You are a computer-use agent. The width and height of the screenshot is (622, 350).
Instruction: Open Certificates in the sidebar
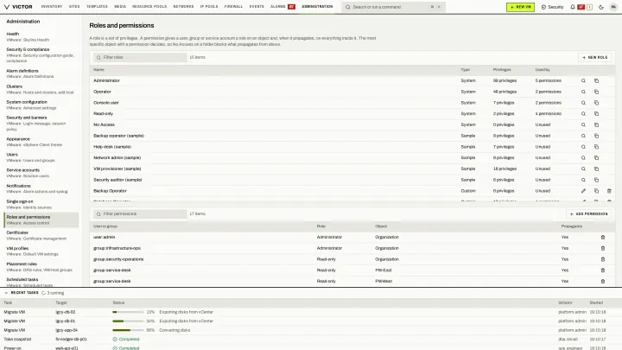(41, 235)
